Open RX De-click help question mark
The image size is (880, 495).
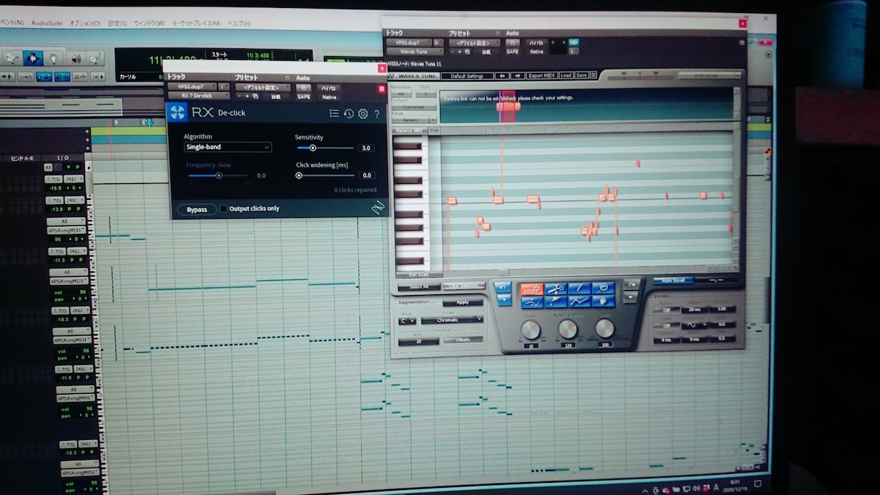(x=377, y=114)
